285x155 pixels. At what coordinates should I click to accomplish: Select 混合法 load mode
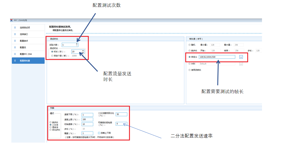coord(50,127)
